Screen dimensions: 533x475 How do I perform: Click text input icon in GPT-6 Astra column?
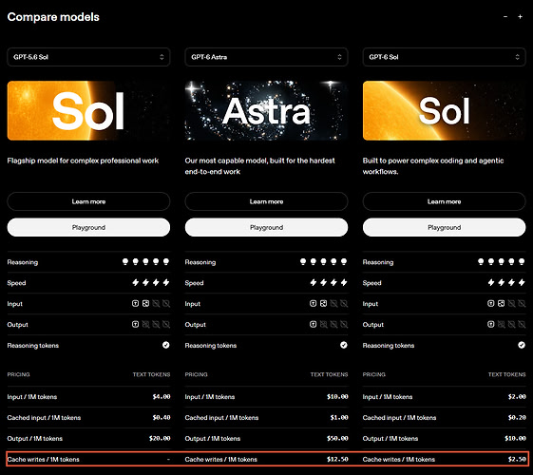(314, 303)
